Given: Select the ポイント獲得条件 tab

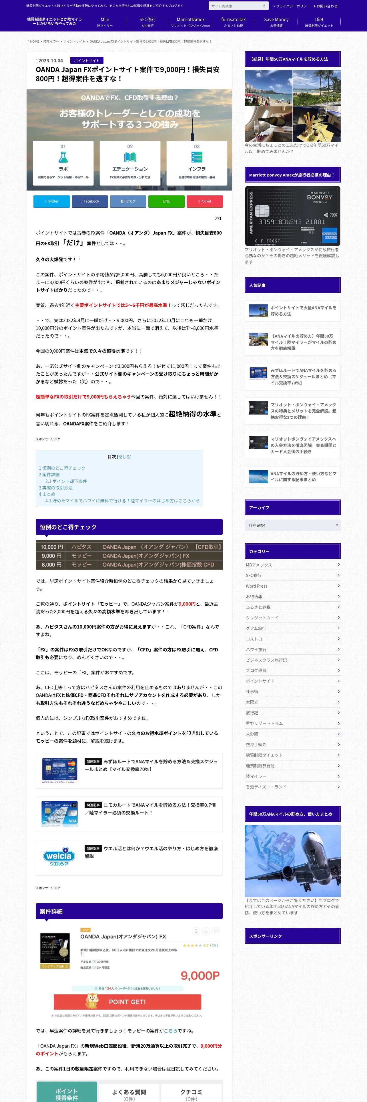Looking at the screenshot, I should pyautogui.click(x=67, y=1092).
